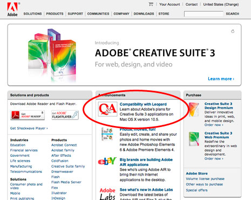Open the Products menu
This screenshot has height=200, width=251.
pos(55,14)
